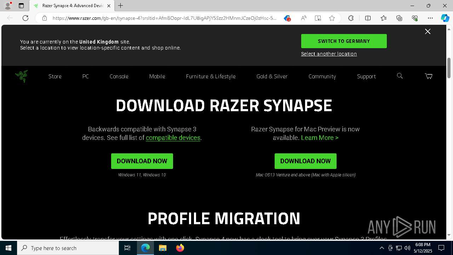The height and width of the screenshot is (255, 453).
Task: Activate Read aloud icon
Action: (x=304, y=18)
